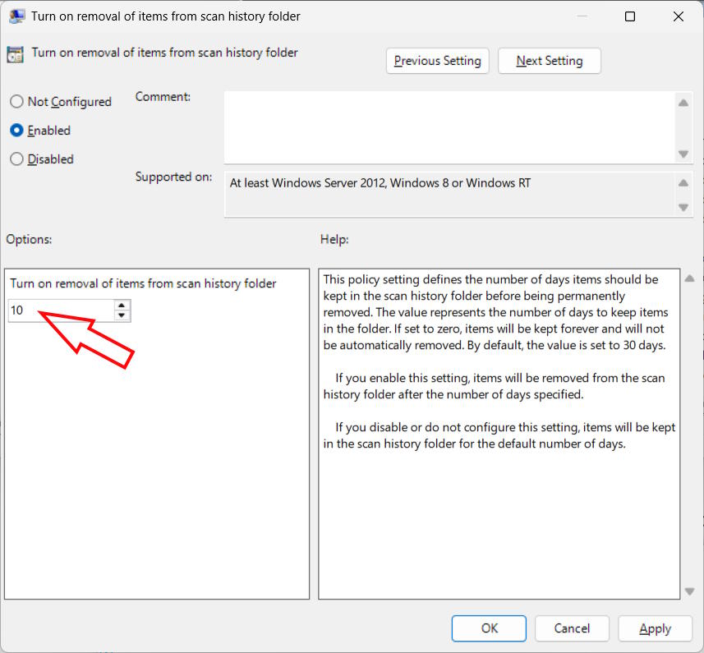
Task: Click the Next Setting button
Action: 549,60
